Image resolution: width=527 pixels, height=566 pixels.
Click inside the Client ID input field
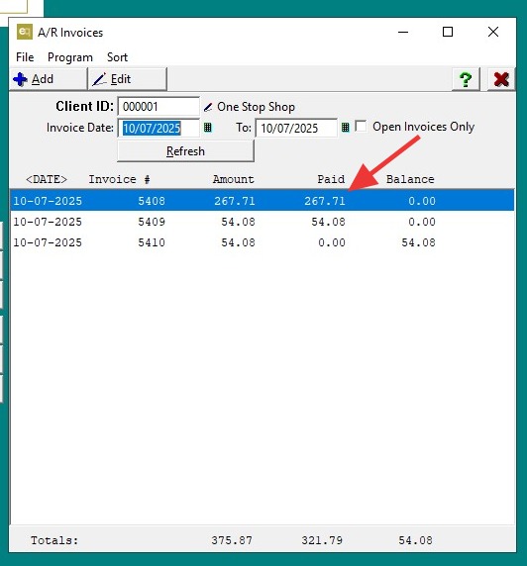(158, 107)
